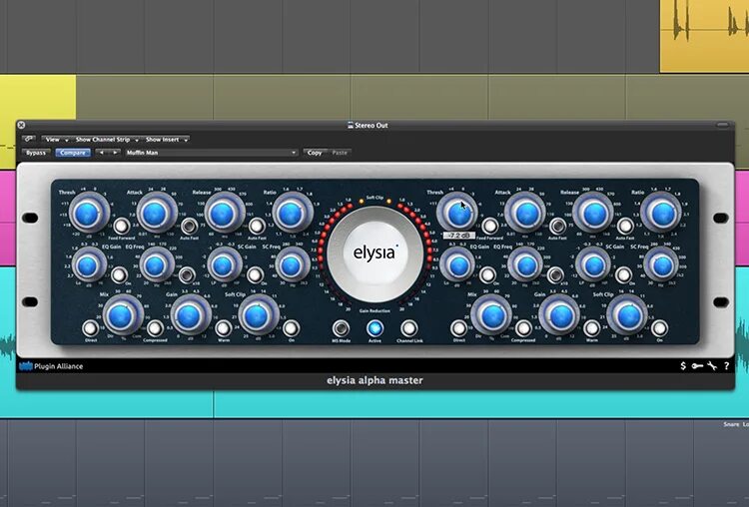Toggle left channel Soft Clip On button
The height and width of the screenshot is (507, 749).
291,328
